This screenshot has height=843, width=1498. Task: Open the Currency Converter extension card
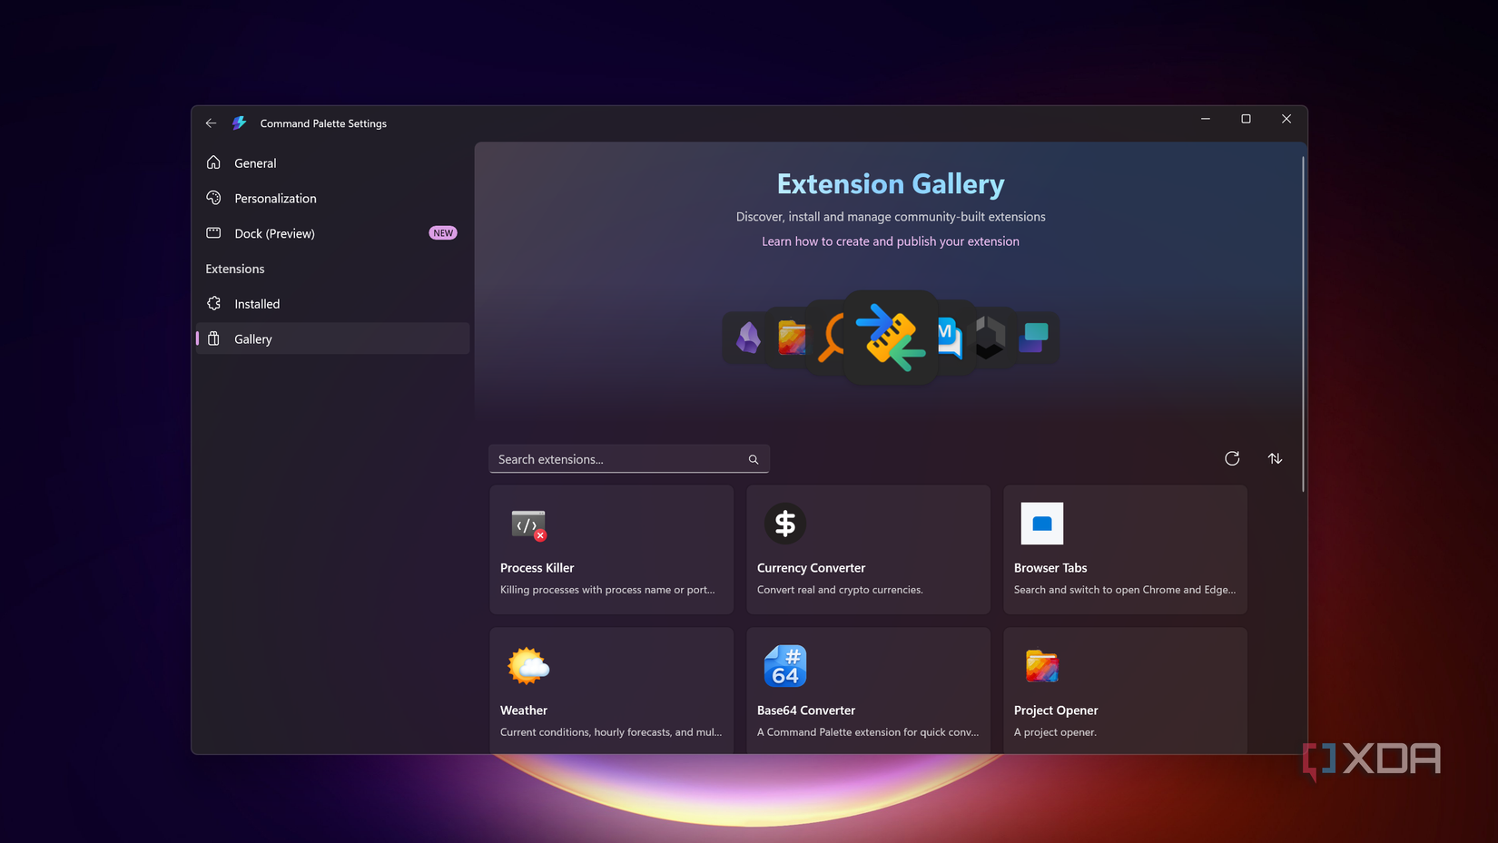869,550
